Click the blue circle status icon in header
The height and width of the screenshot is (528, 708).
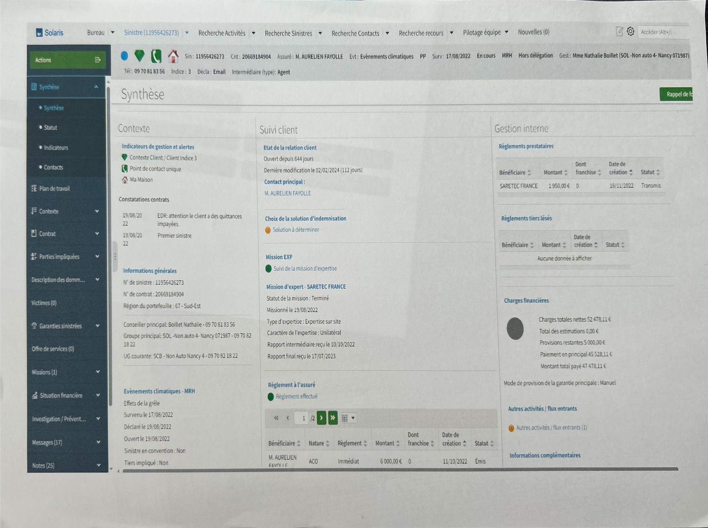tap(124, 56)
